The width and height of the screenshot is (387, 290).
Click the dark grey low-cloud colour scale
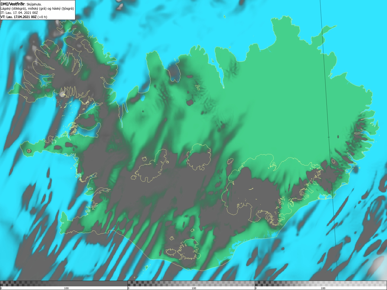[63, 284]
